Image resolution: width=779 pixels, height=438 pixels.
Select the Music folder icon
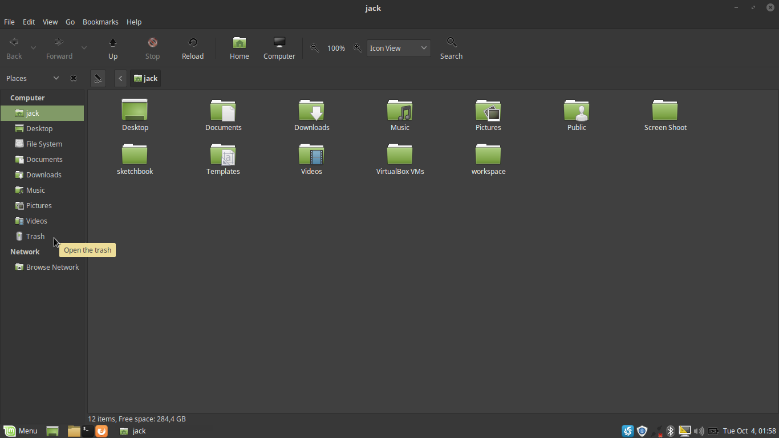coord(400,115)
